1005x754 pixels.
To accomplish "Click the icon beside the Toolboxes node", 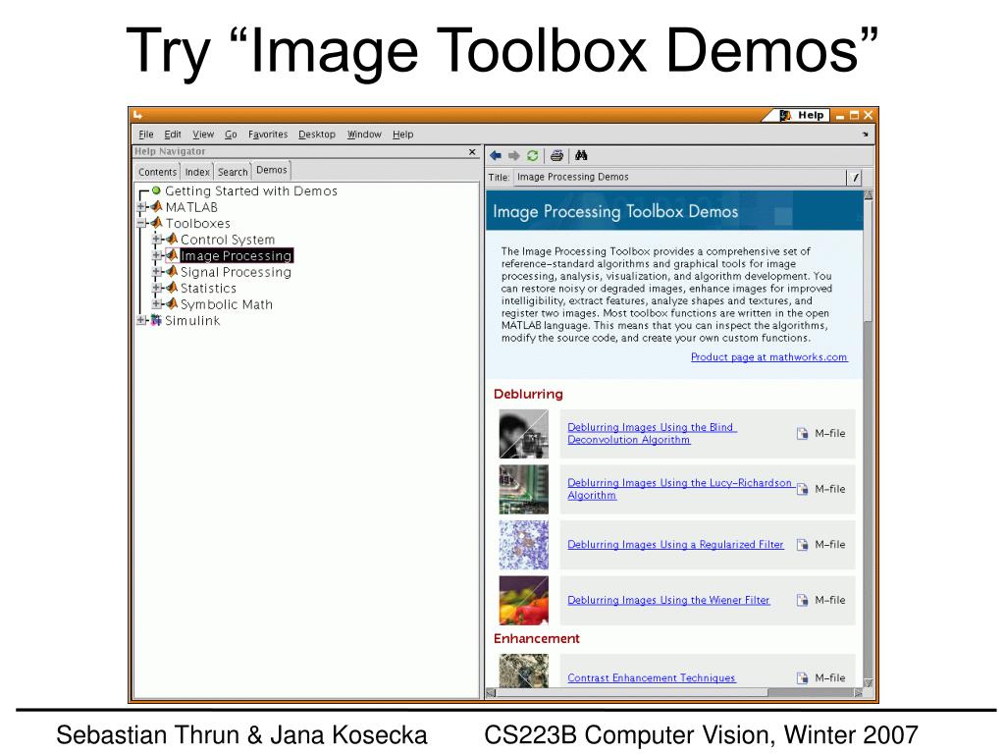I will 156,223.
